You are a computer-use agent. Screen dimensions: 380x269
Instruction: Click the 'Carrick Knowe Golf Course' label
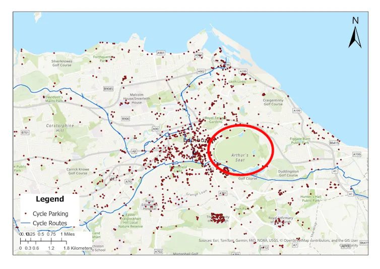click(78, 171)
